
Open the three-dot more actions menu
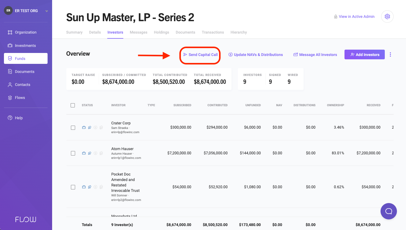pyautogui.click(x=390, y=55)
